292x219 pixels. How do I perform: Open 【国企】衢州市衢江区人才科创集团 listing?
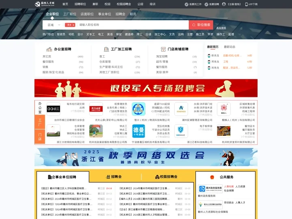pos(64,189)
